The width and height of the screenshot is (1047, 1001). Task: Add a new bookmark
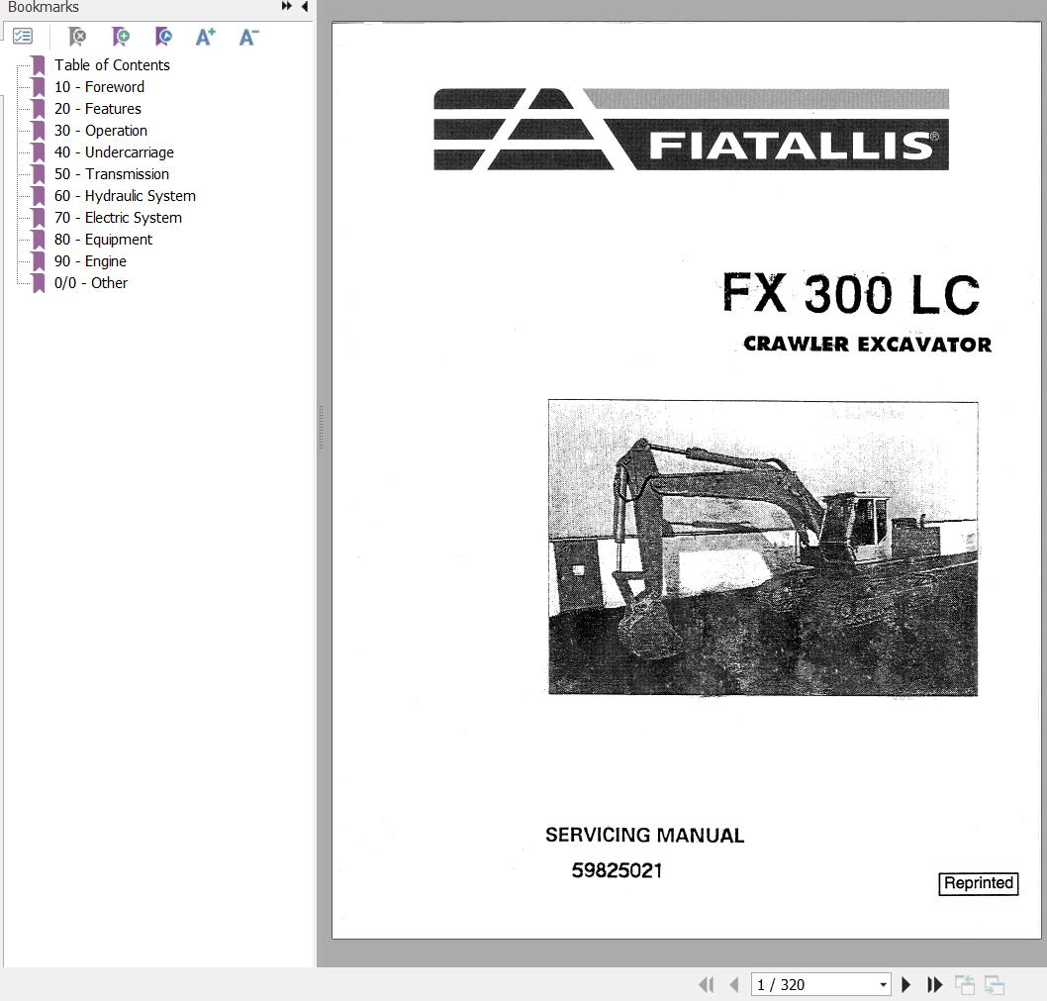click(x=120, y=37)
